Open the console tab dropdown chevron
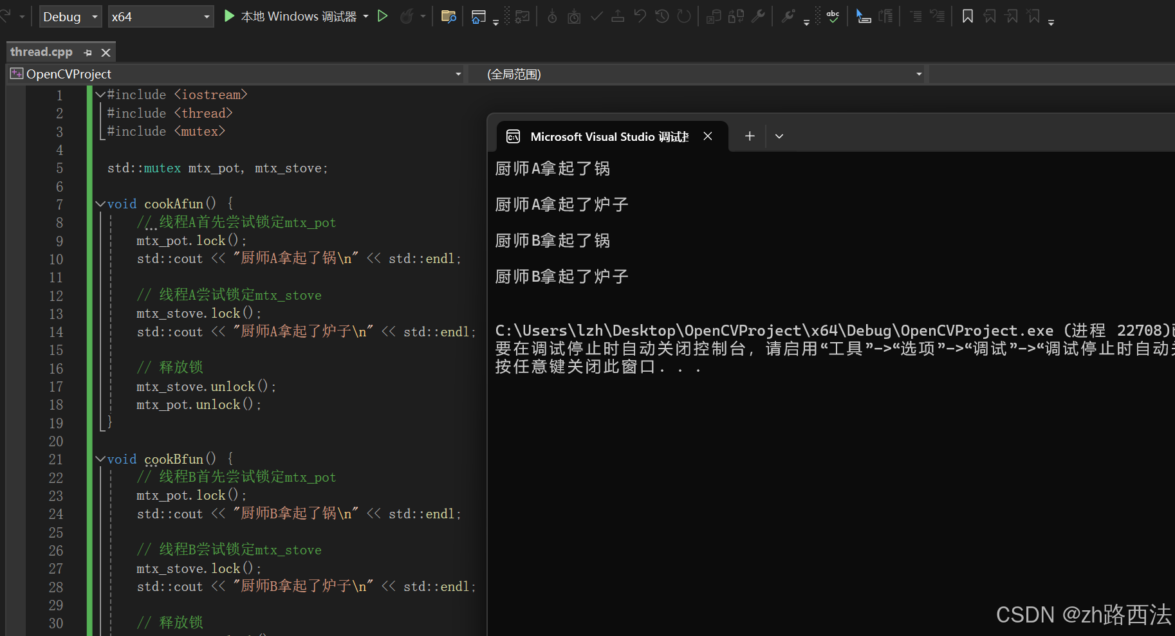1175x636 pixels. pos(779,136)
